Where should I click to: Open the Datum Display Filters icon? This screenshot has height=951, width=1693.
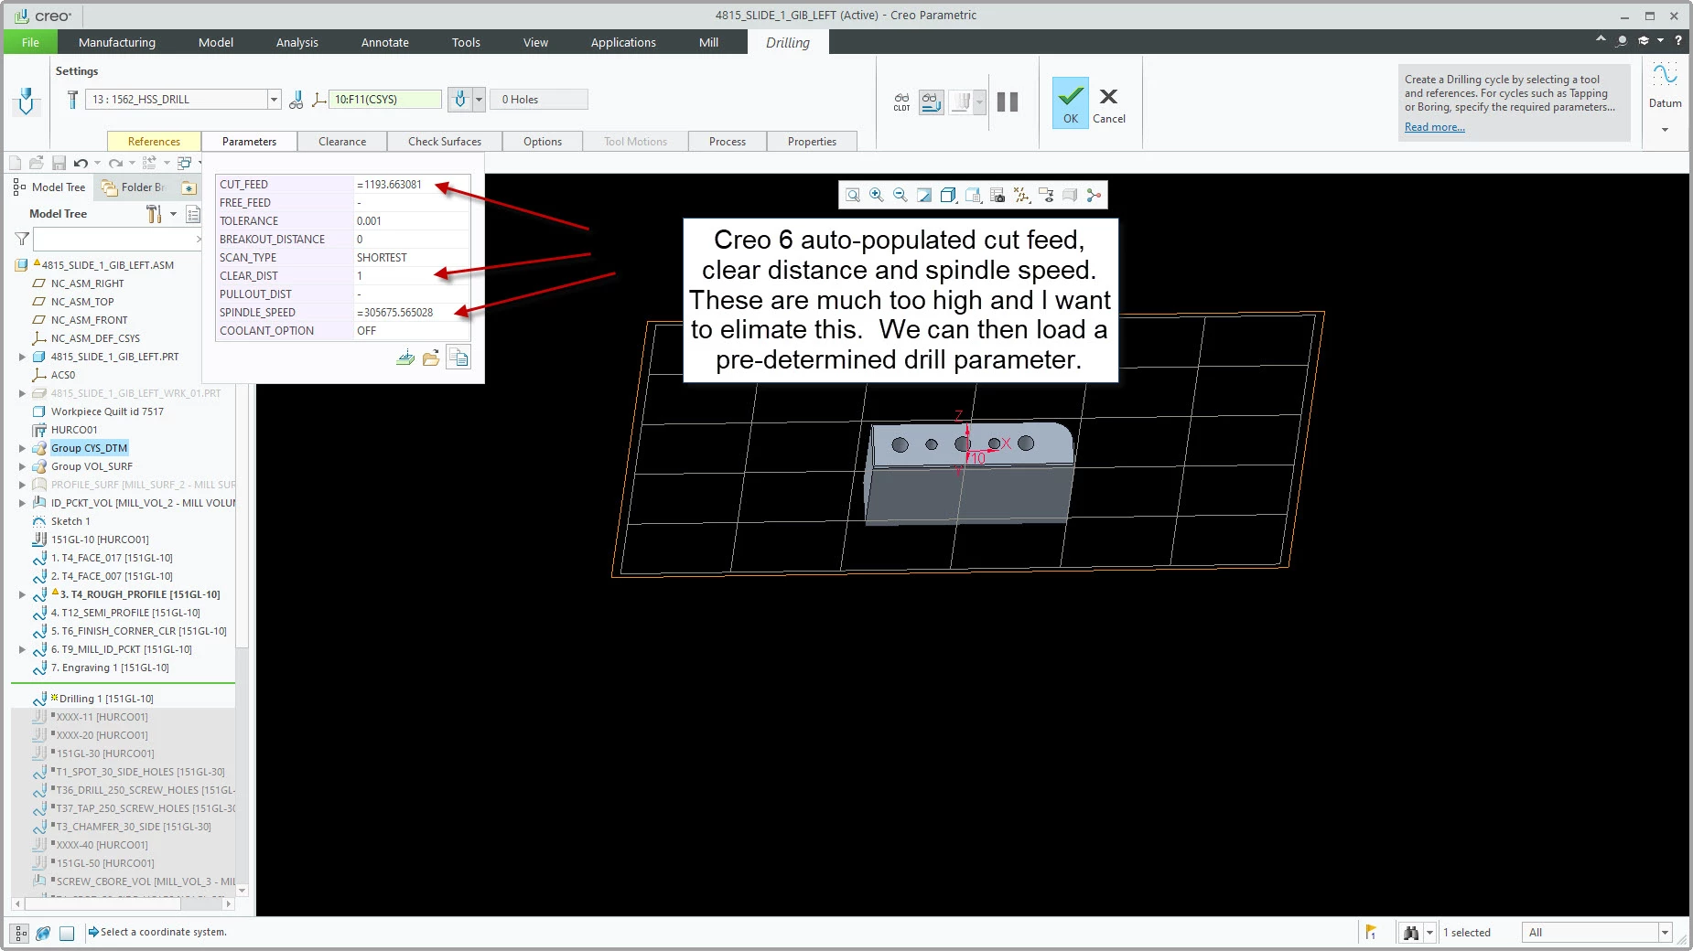(1021, 195)
